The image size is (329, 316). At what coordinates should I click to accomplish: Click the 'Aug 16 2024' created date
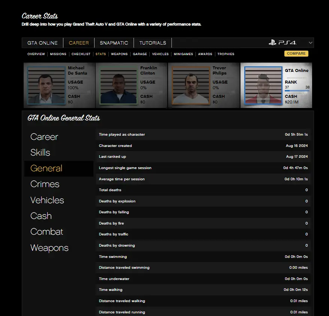[x=297, y=145]
